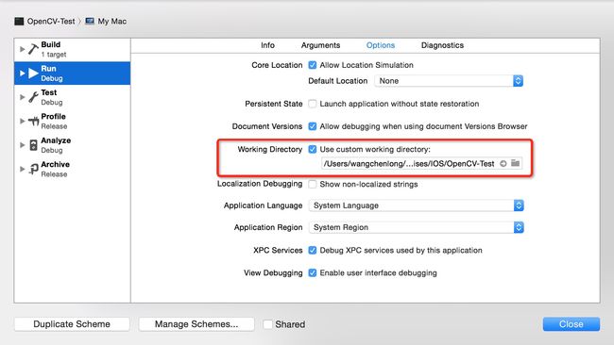
Task: Toggle Allow Location Simulation checkbox
Action: (312, 65)
